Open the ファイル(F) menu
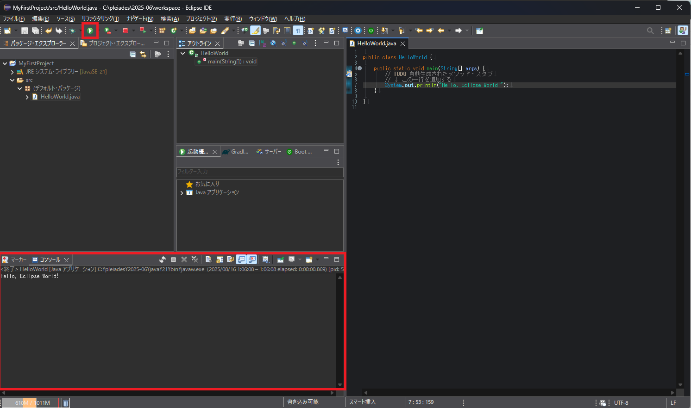The height and width of the screenshot is (408, 691). tap(13, 19)
